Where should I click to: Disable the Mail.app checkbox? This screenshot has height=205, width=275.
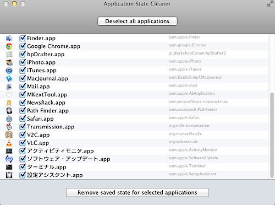(23, 87)
